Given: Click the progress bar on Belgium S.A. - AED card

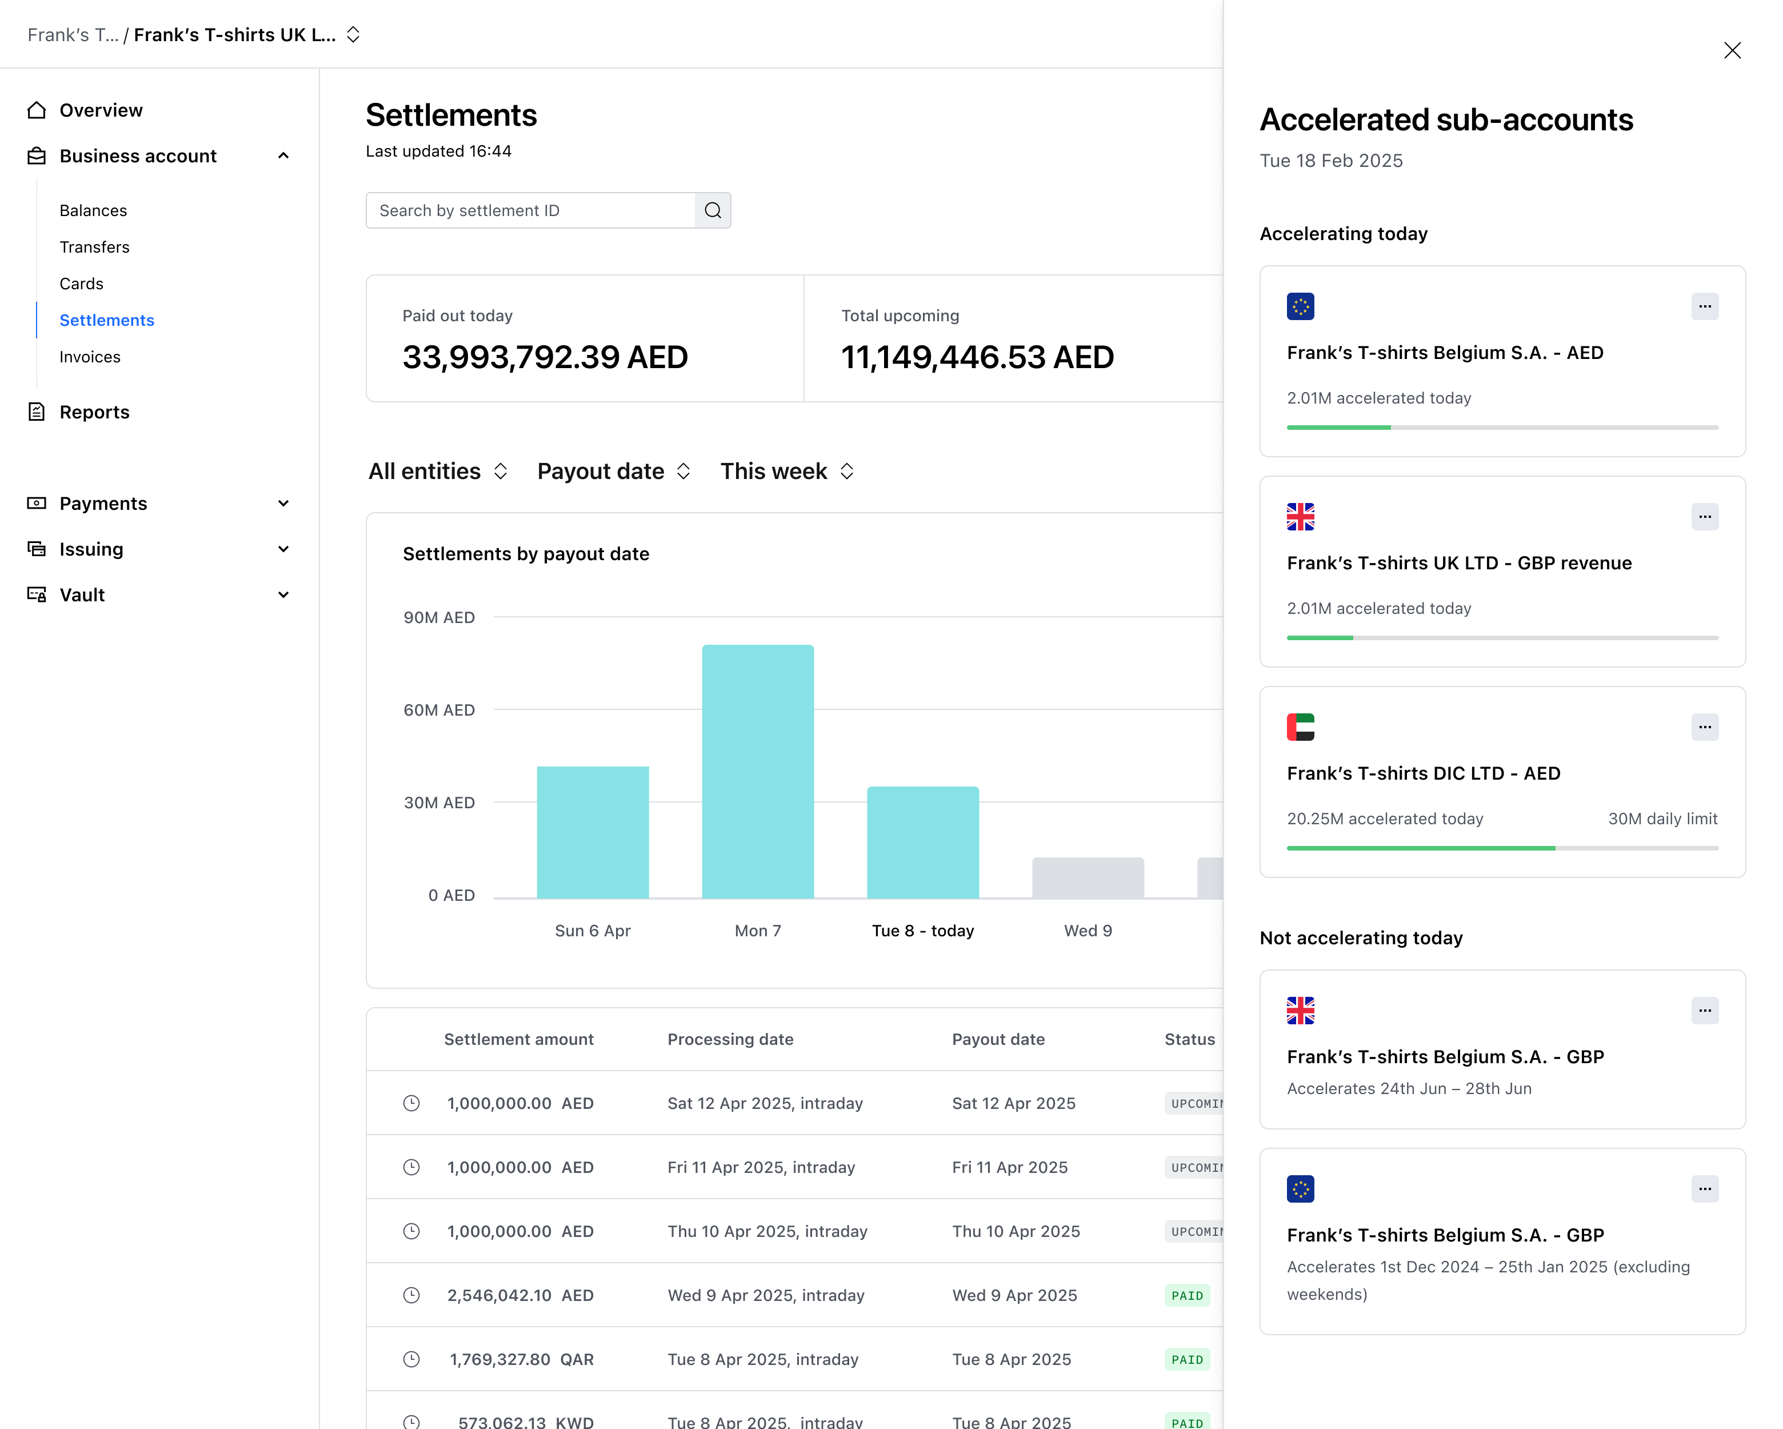Looking at the screenshot, I should click(x=1502, y=428).
